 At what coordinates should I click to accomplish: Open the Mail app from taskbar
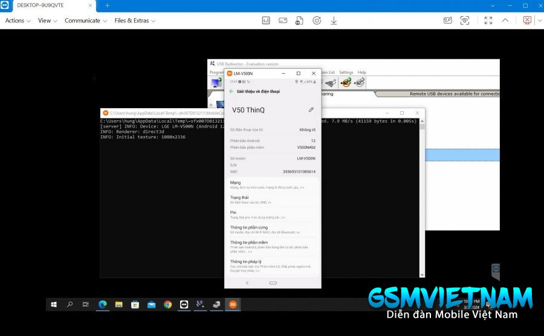[x=151, y=305]
